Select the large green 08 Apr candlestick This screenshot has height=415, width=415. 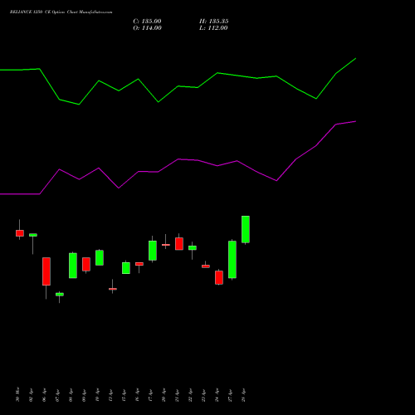click(73, 266)
